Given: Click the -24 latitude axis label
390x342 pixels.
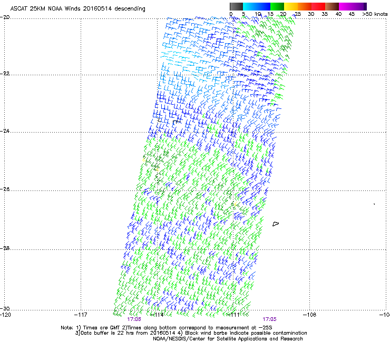Looking at the screenshot, I should 5,131.
